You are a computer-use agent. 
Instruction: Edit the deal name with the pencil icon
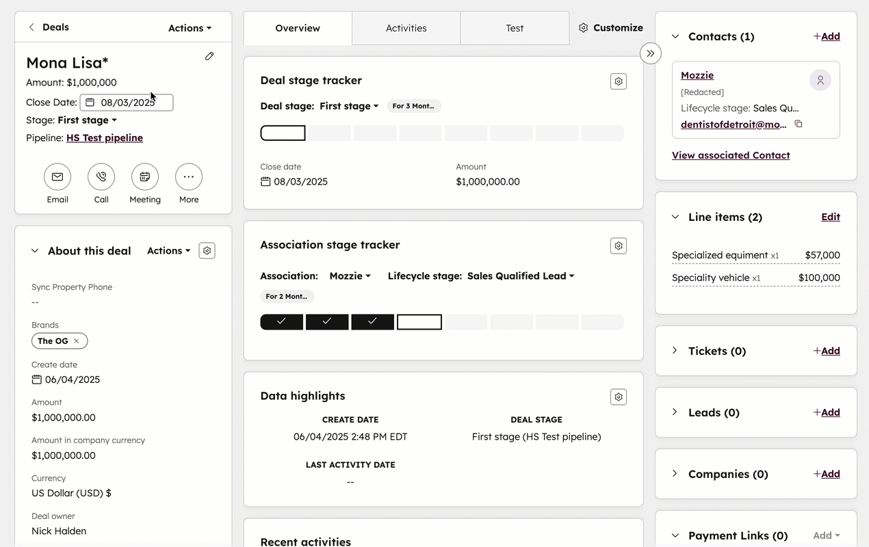[x=209, y=56]
